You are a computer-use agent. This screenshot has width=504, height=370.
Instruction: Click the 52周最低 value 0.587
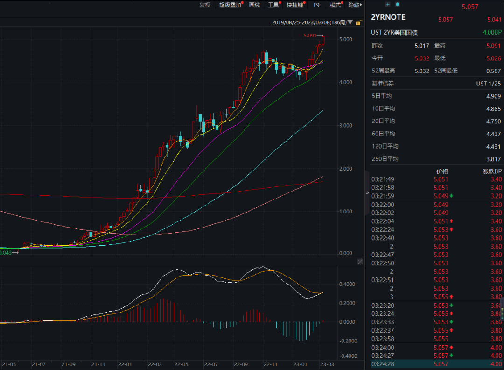(x=494, y=71)
